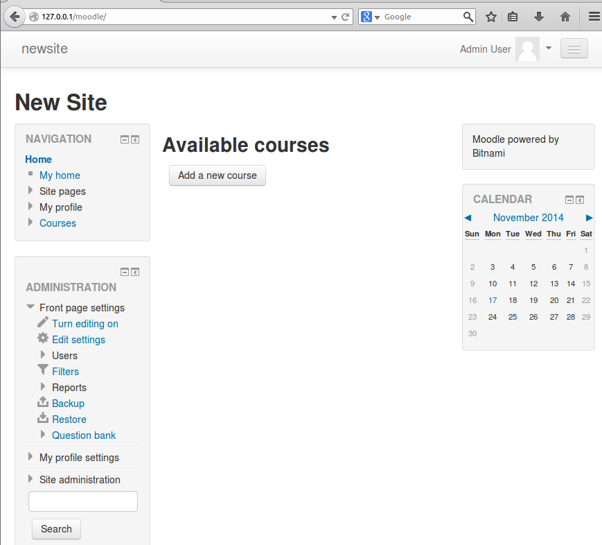
Task: Open the downloads arrow icon
Action: point(539,17)
